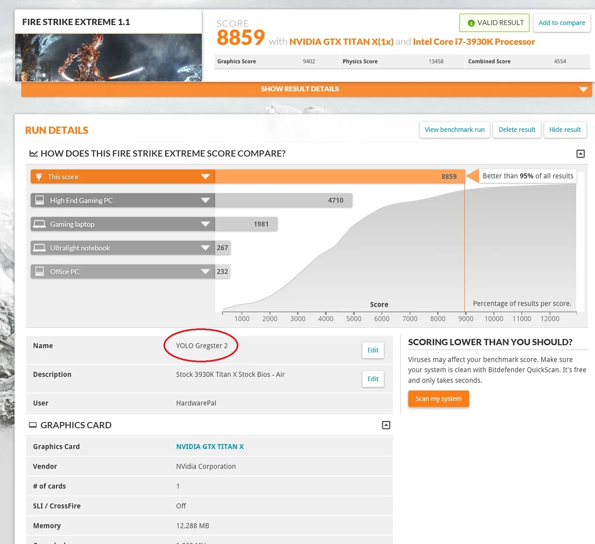Viewport: 595px width, 544px height.
Task: Open the Intel Core i7-3930K Processor link
Action: [x=474, y=42]
